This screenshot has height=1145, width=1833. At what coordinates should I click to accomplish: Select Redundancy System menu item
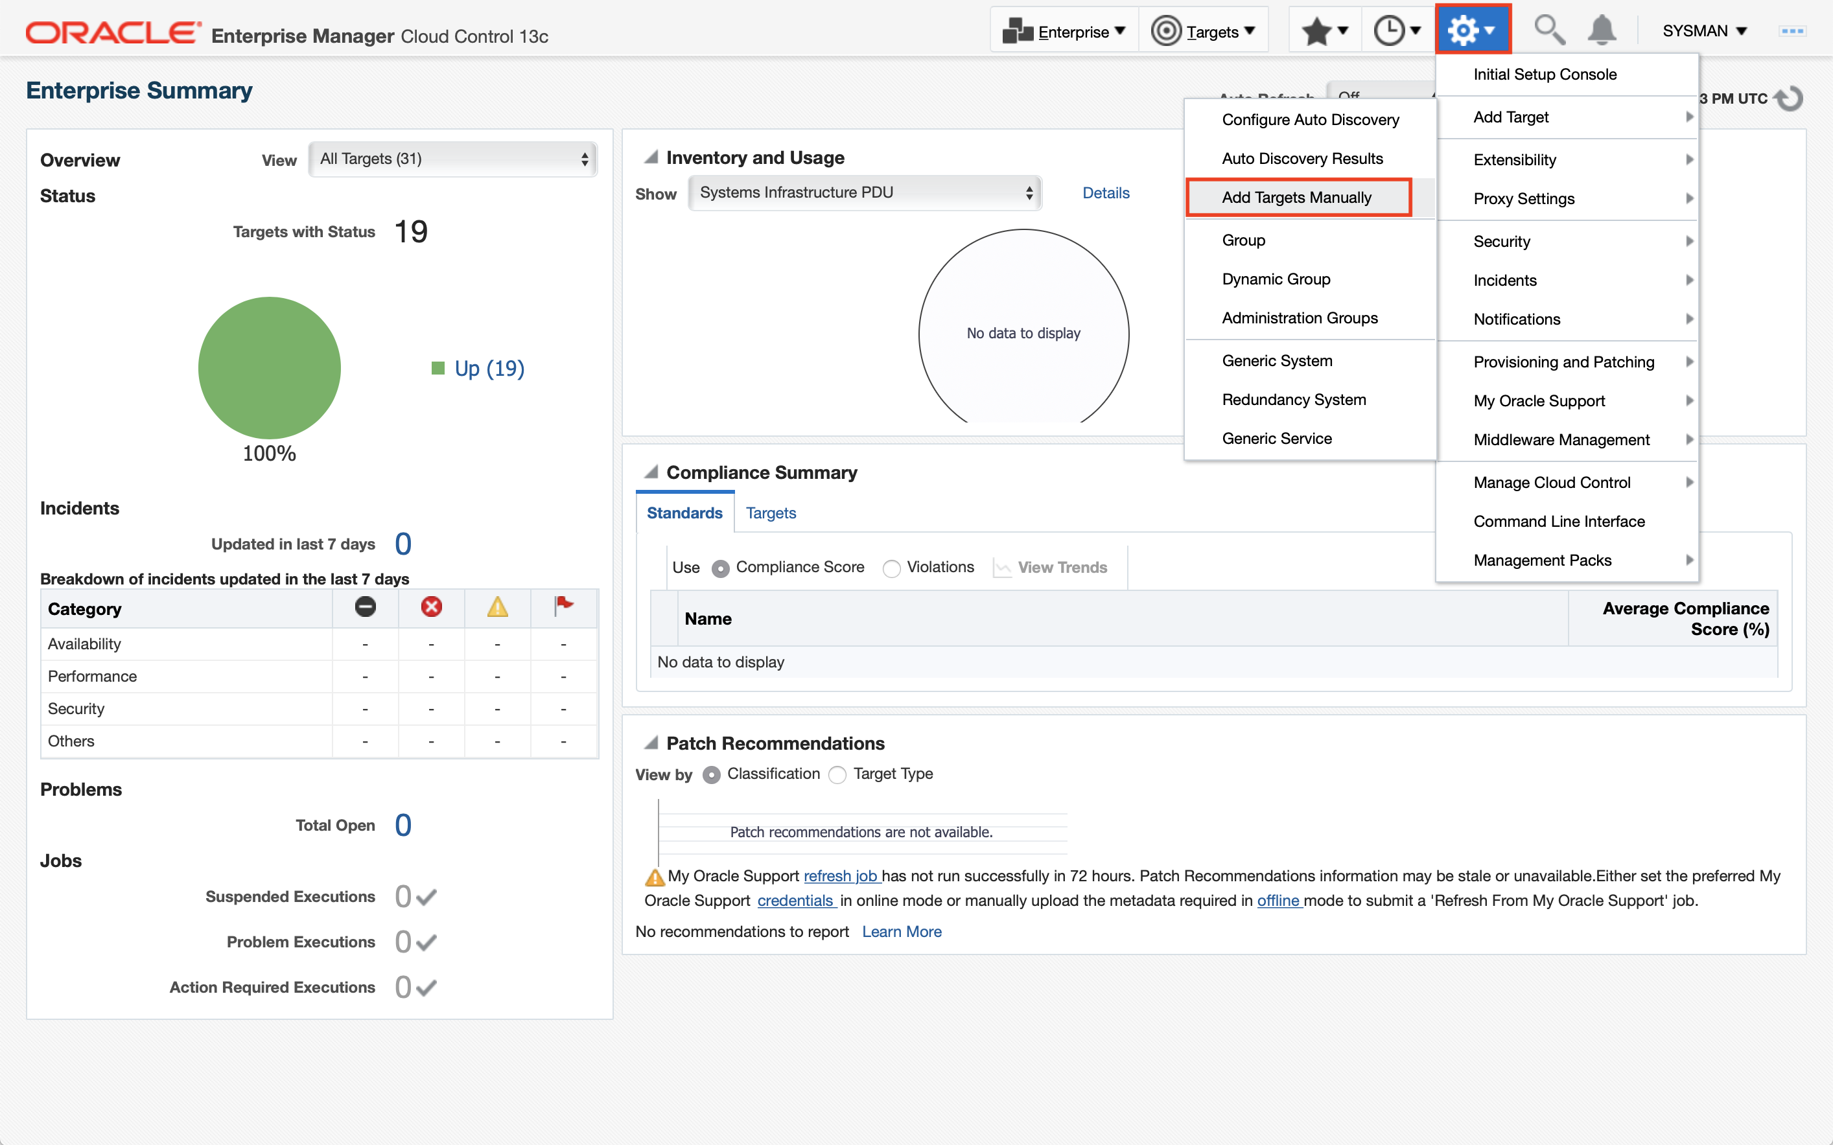pos(1311,400)
